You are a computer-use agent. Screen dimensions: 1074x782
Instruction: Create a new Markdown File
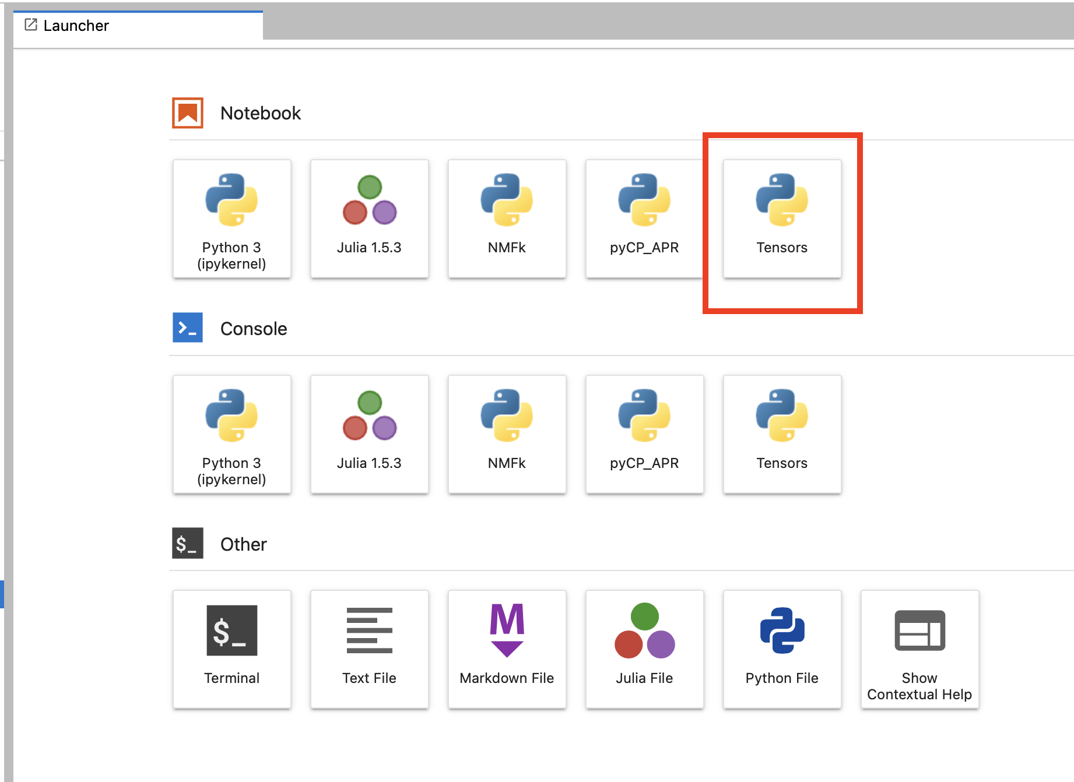(507, 649)
